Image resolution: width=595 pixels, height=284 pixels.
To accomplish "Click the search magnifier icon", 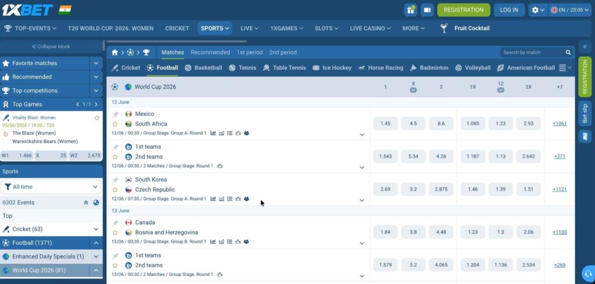I will [x=568, y=52].
